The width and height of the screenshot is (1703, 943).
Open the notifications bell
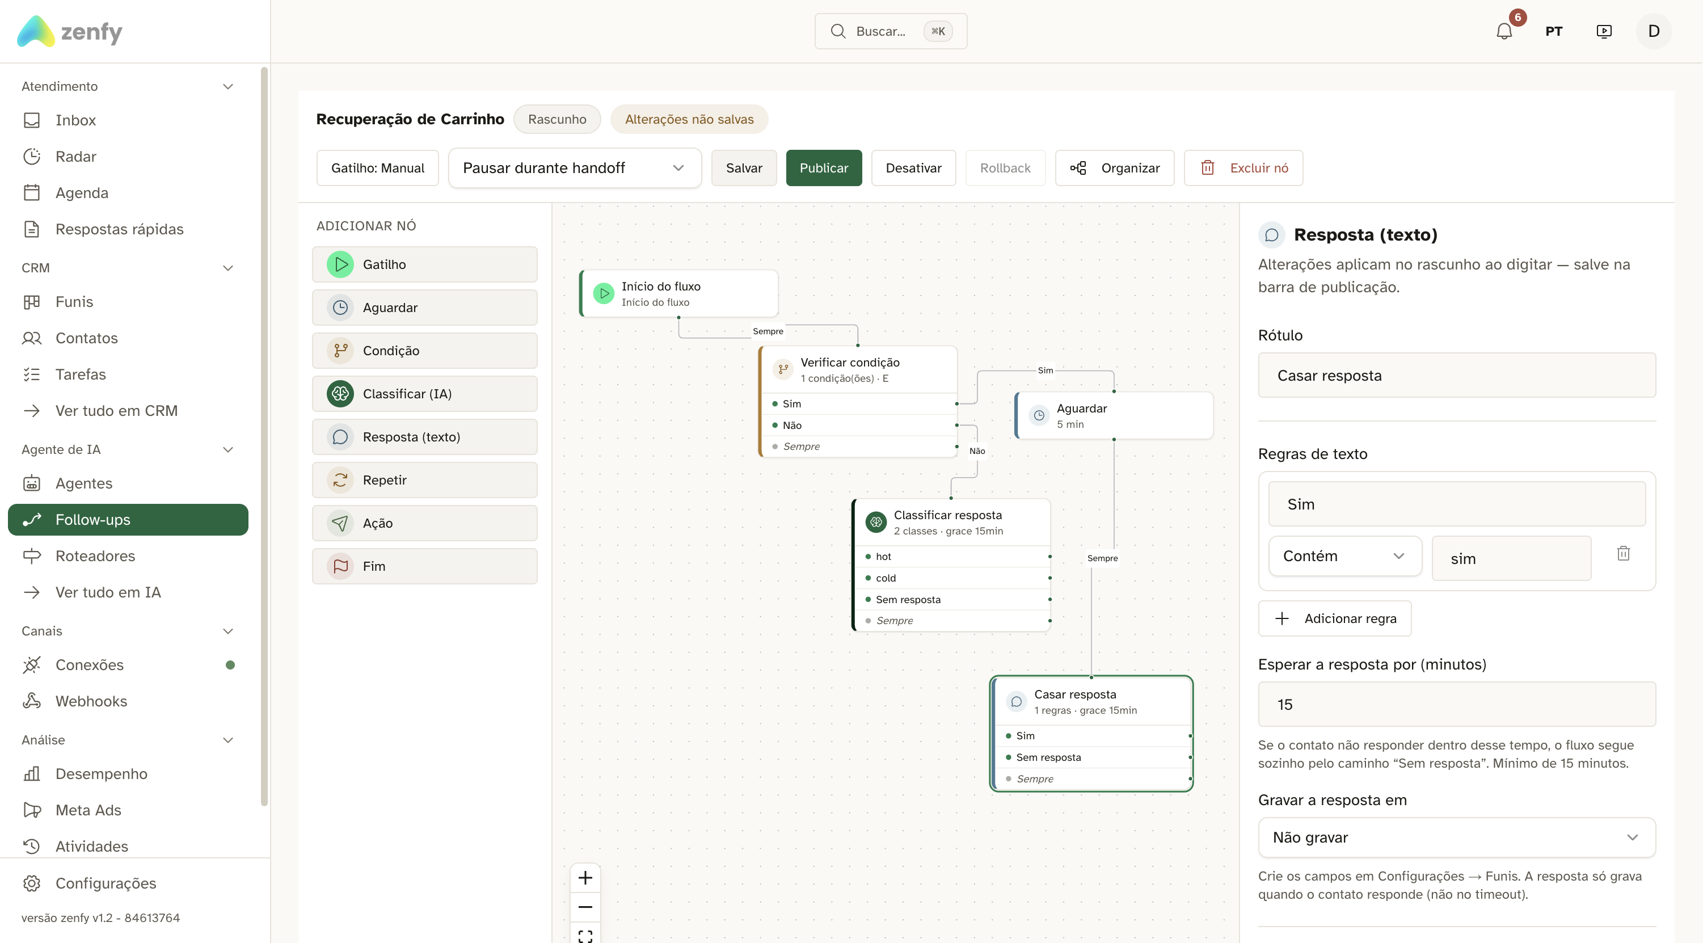(1504, 31)
